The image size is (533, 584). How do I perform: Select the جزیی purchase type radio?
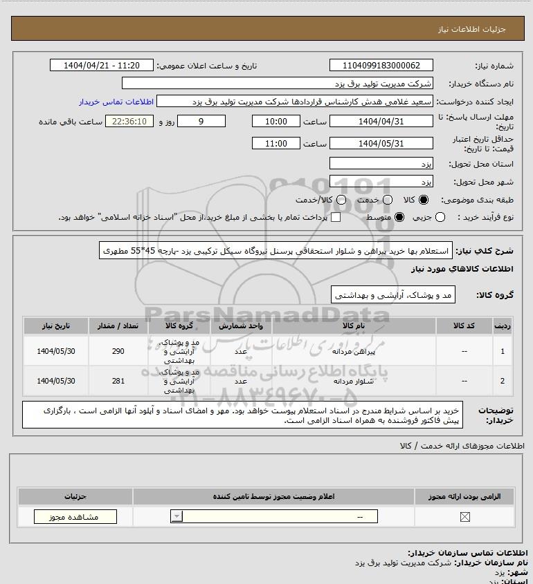[x=440, y=217]
